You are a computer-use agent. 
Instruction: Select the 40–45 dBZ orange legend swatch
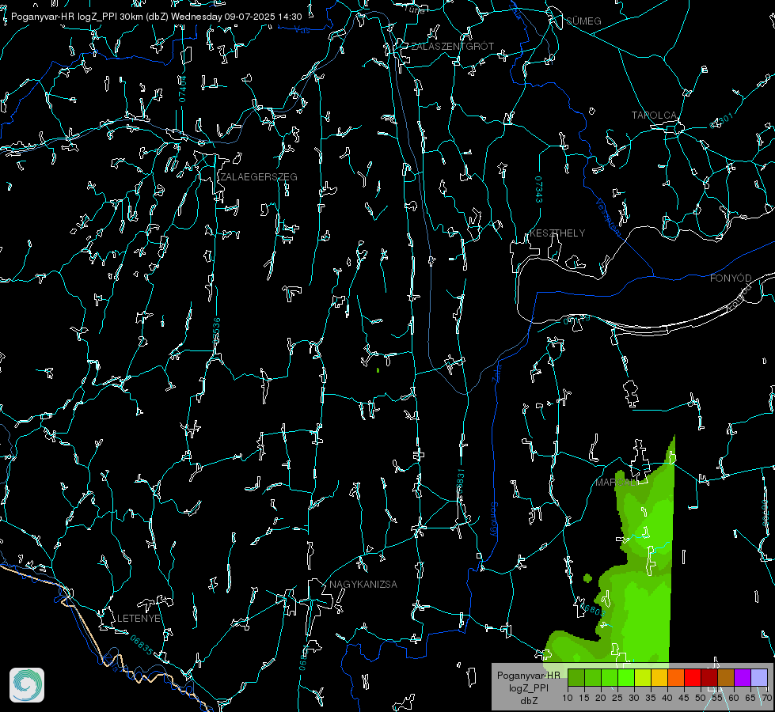tap(676, 677)
